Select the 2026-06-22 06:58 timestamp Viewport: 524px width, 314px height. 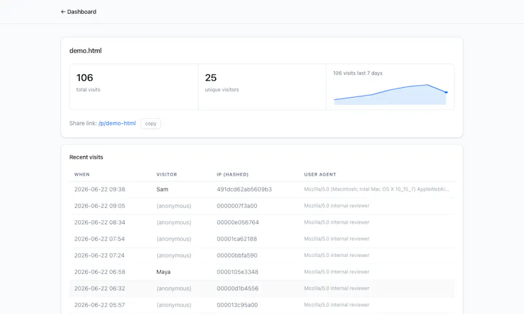(100, 272)
